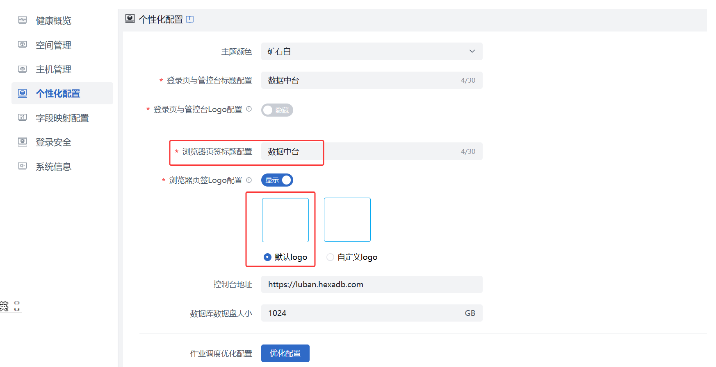716x367 pixels.
Task: Select the 默认logo radio button
Action: (x=267, y=257)
